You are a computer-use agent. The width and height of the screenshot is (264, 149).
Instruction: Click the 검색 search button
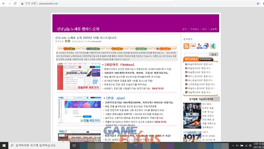click(214, 54)
